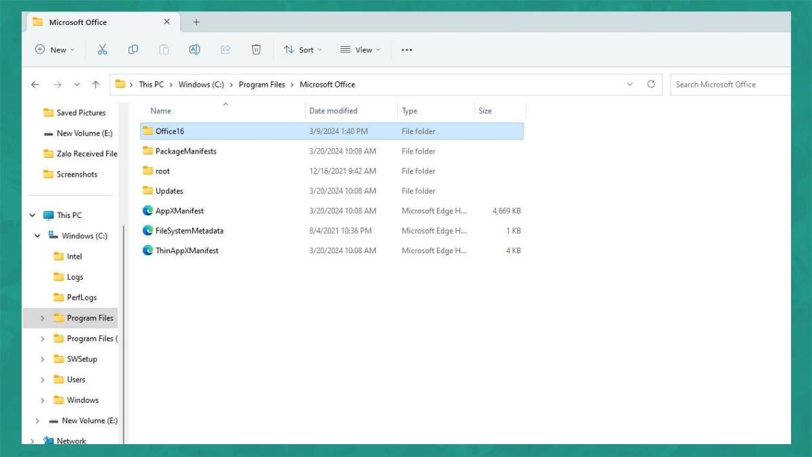Add a new tab with plus button
812x457 pixels.
(196, 22)
